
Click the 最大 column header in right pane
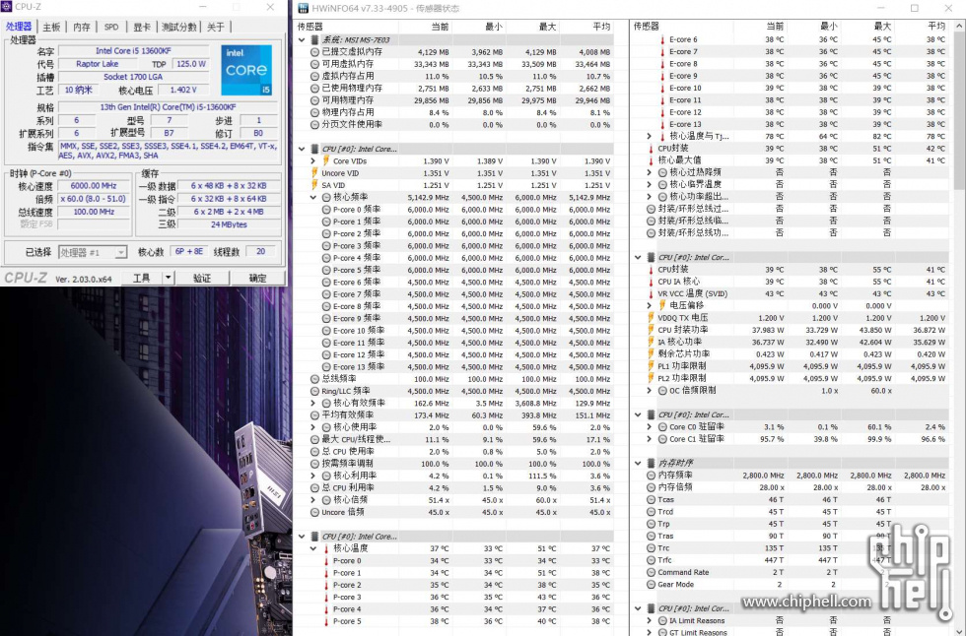(x=881, y=27)
